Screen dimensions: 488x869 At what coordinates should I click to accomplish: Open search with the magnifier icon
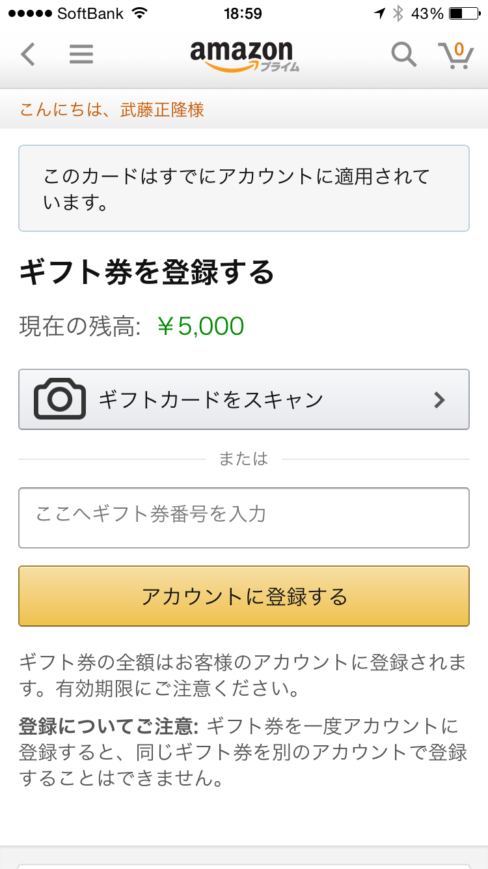coord(403,54)
